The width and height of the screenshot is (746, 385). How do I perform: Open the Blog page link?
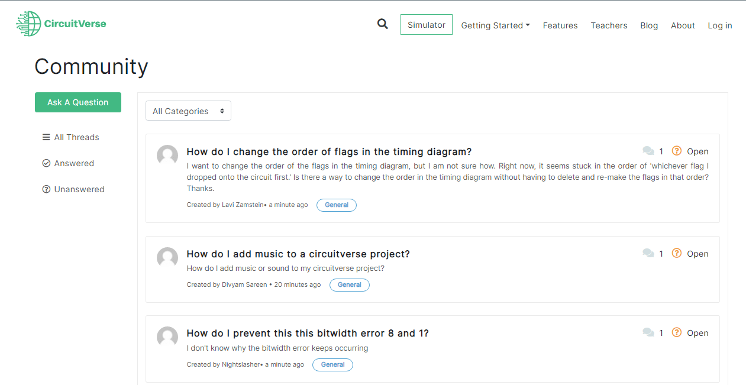648,25
